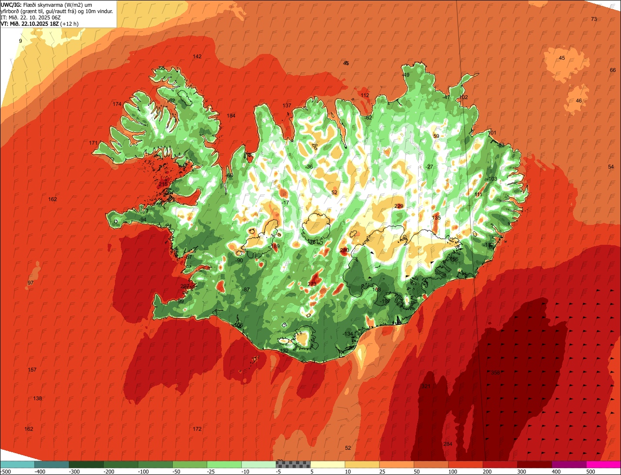The width and height of the screenshot is (621, 475).
Task: Click the checkered -5 to 5 legend swatch
Action: coord(293,464)
